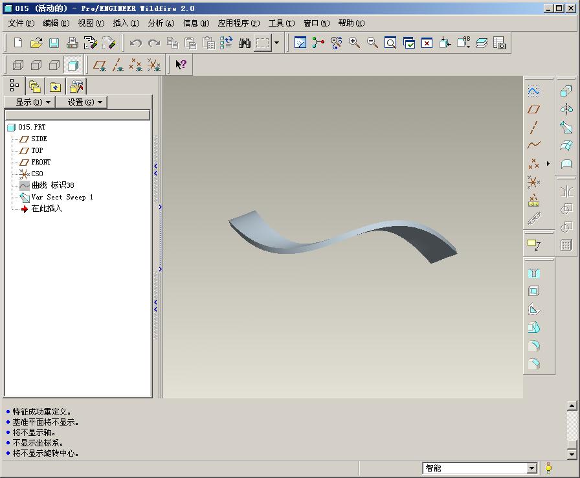This screenshot has width=580, height=478.
Task: Open the 视图 menu
Action: point(91,23)
